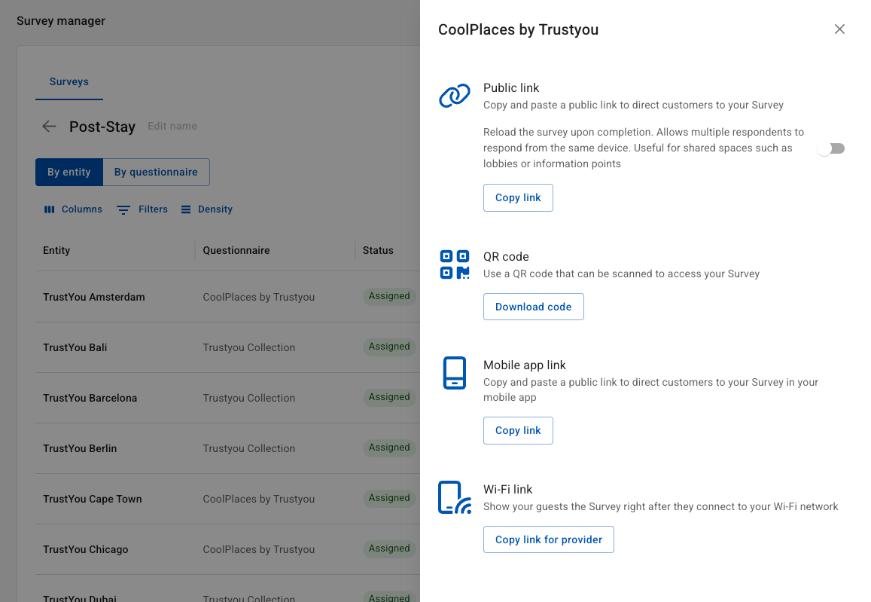
Task: Open the Columns chooser
Action: point(73,209)
